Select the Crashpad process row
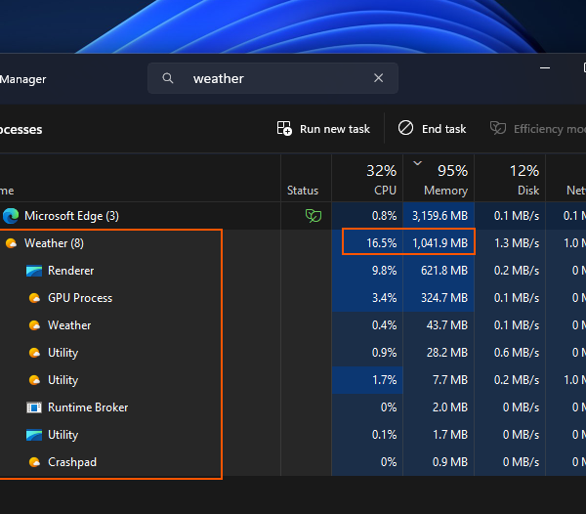The height and width of the screenshot is (514, 586). pyautogui.click(x=293, y=462)
